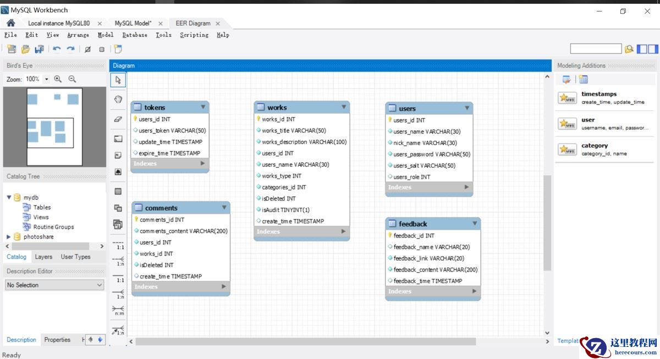
Task: Pick the 1:n non-identifying relationship tool
Action: (x=118, y=261)
